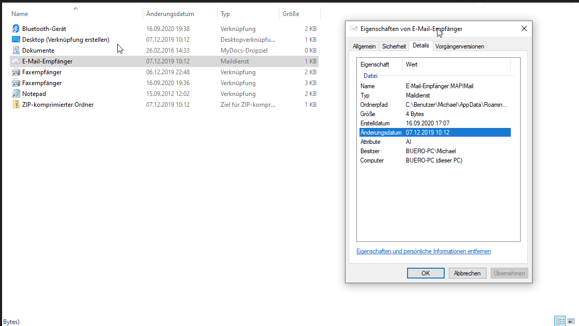
Task: Click the properties dialog title bar icon
Action: [354, 28]
